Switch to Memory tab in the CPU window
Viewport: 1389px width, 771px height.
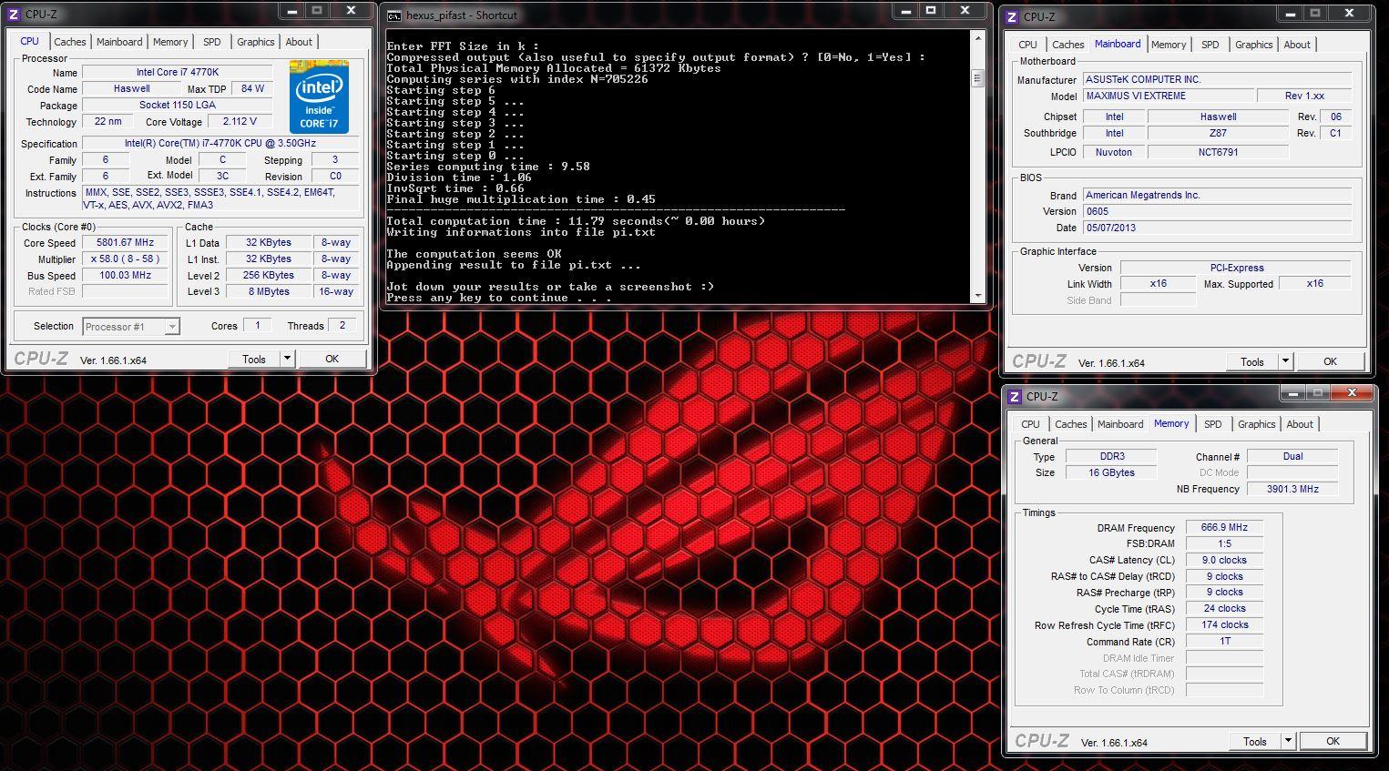pyautogui.click(x=170, y=42)
